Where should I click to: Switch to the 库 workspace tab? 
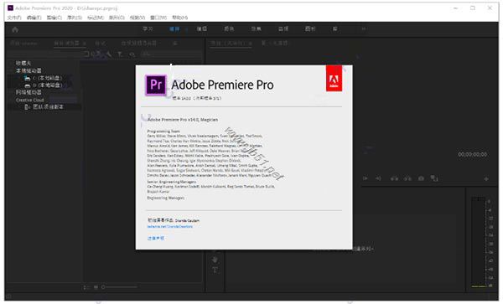coord(334,28)
